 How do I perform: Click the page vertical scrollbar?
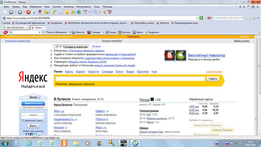pyautogui.click(x=259, y=67)
